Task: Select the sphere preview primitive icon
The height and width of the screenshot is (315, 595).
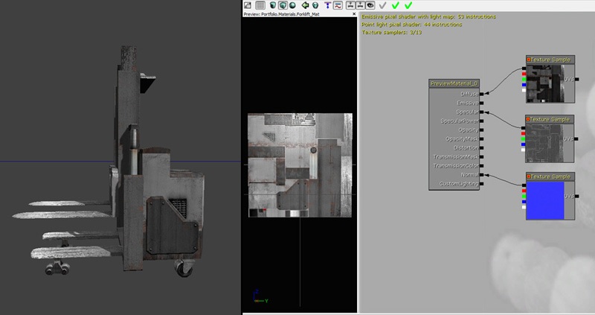Action: tap(294, 5)
